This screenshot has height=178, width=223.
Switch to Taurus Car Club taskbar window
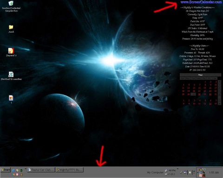pos(41,170)
